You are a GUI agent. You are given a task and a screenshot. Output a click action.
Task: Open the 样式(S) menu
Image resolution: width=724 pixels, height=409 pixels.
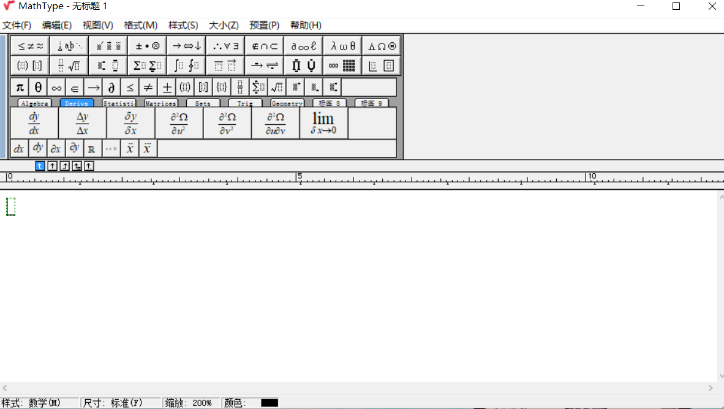(183, 25)
